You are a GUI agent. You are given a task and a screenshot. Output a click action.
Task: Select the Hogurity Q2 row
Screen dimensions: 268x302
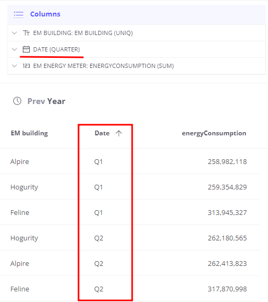coord(130,238)
